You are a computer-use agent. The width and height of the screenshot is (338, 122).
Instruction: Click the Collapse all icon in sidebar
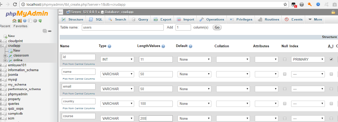coord(45,31)
